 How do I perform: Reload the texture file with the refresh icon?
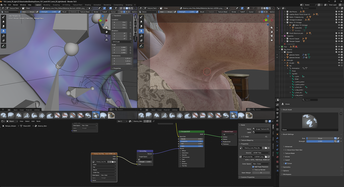tap(269, 157)
